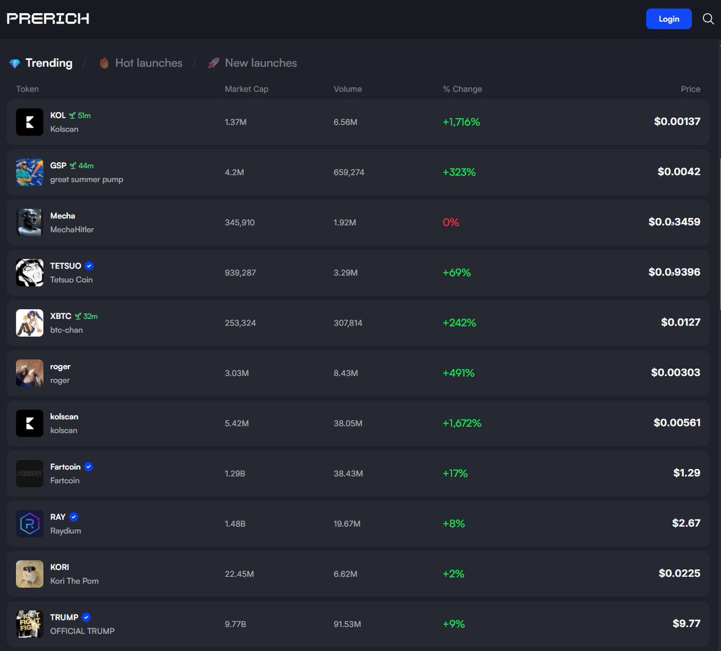Image resolution: width=721 pixels, height=651 pixels.
Task: Go to PRERICH home logo
Action: click(x=48, y=19)
